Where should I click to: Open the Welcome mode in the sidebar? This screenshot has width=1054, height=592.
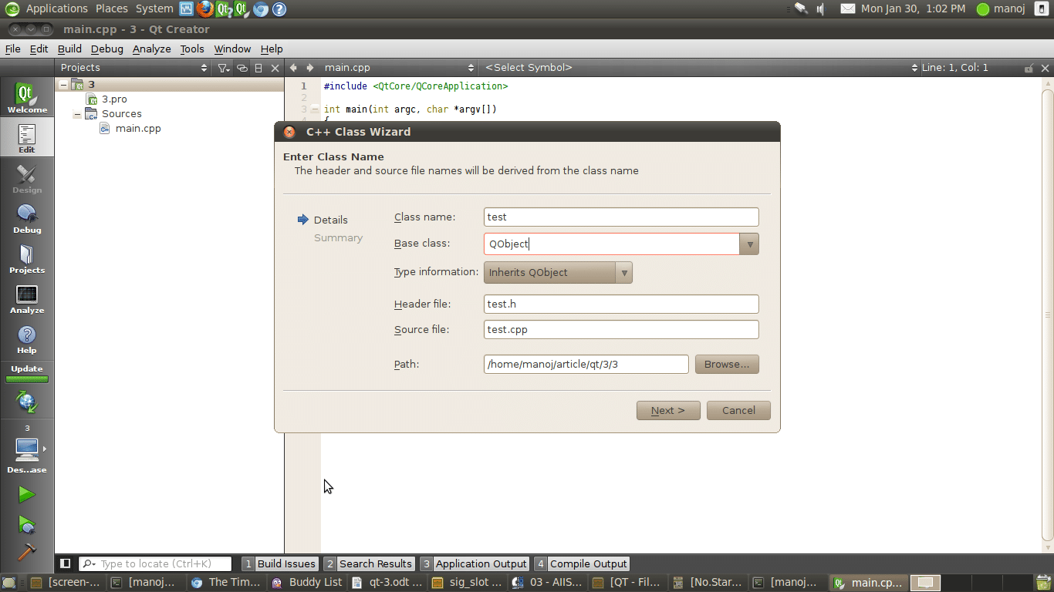(26, 98)
